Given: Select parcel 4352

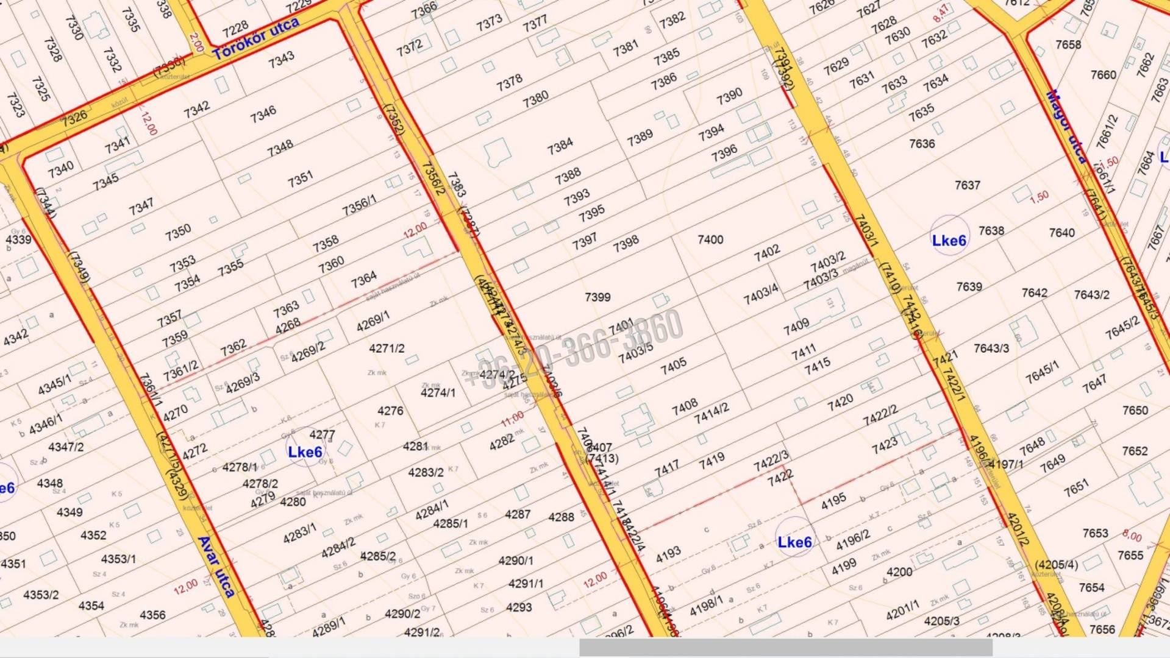Looking at the screenshot, I should click(x=93, y=536).
